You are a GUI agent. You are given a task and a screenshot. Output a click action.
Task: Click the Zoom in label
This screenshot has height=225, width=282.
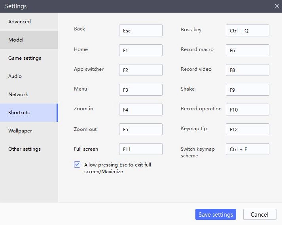pos(83,109)
